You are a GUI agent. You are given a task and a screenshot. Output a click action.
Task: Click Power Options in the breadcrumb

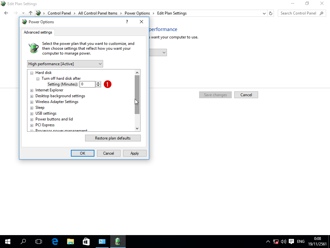pos(137,13)
